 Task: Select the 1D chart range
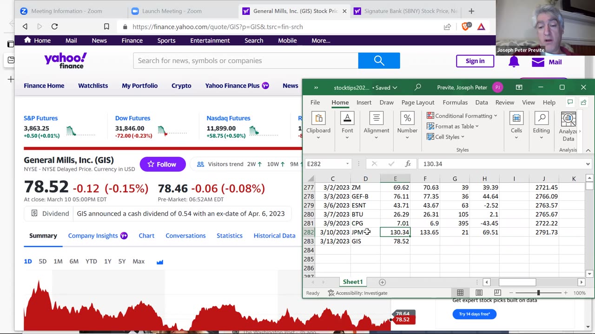(28, 262)
